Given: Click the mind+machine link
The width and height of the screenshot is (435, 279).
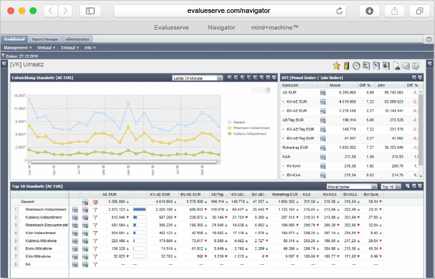Looking at the screenshot, I should 275,28.
